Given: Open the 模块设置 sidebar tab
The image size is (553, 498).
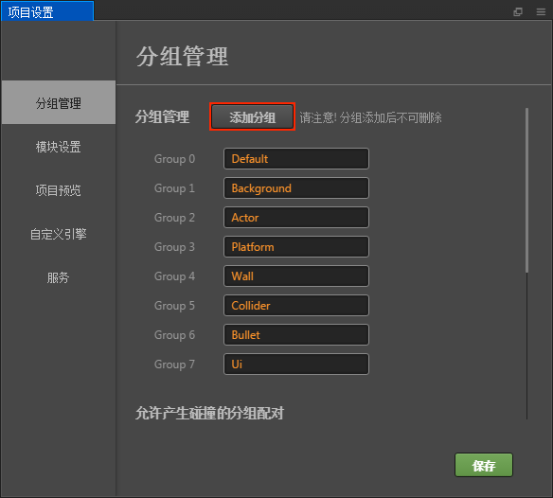Looking at the screenshot, I should tap(59, 147).
